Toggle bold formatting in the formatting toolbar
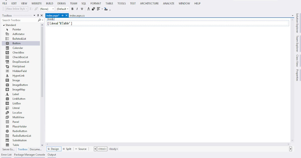This screenshot has height=158, width=301. (x=72, y=9)
